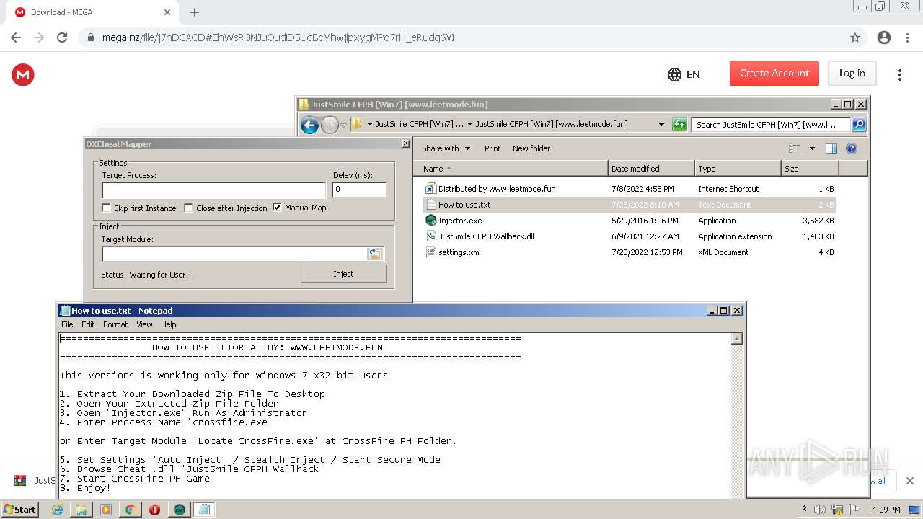Click the browse file icon for Target Module
Screen dimensions: 923x519
click(x=374, y=254)
